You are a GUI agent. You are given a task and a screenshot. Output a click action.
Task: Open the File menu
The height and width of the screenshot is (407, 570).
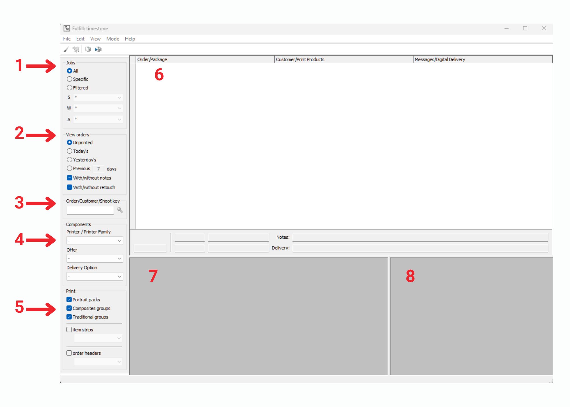67,39
